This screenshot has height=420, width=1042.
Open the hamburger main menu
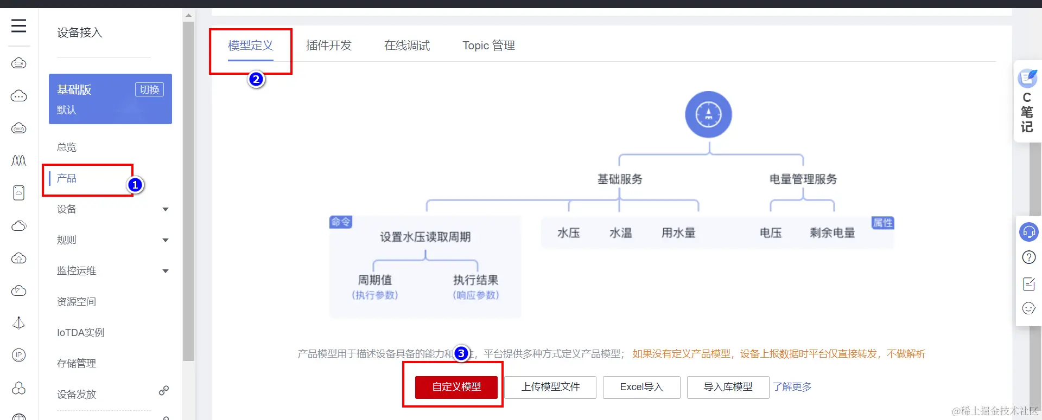point(18,25)
